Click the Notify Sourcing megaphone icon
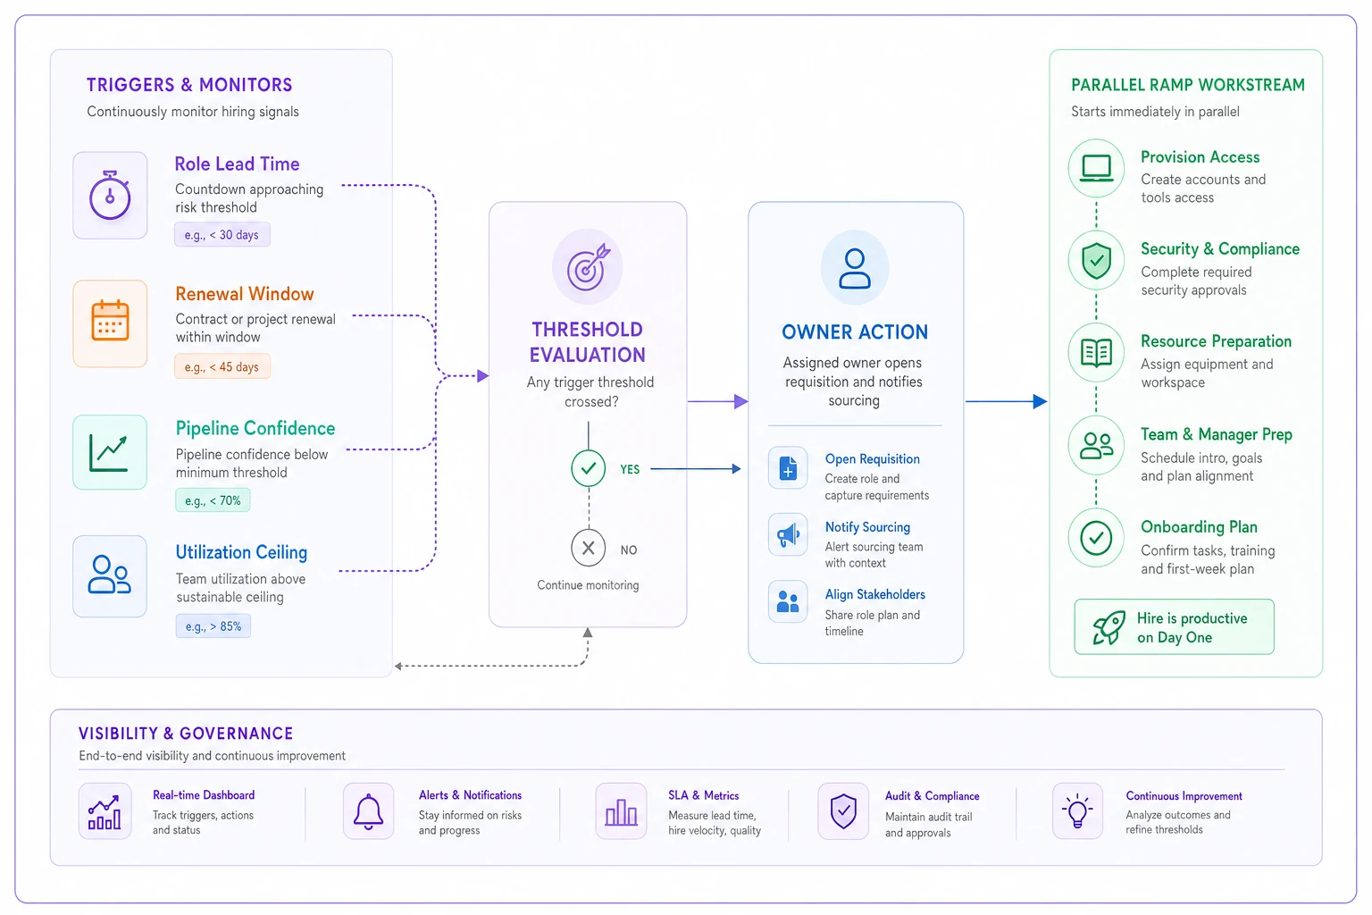The height and width of the screenshot is (915, 1372). [788, 535]
